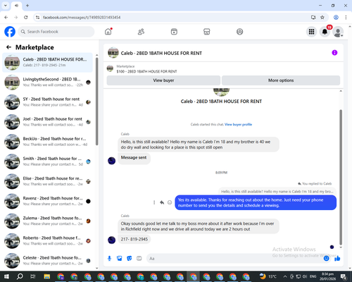Open the taskbar clock showing 8:34 pm

327,276
